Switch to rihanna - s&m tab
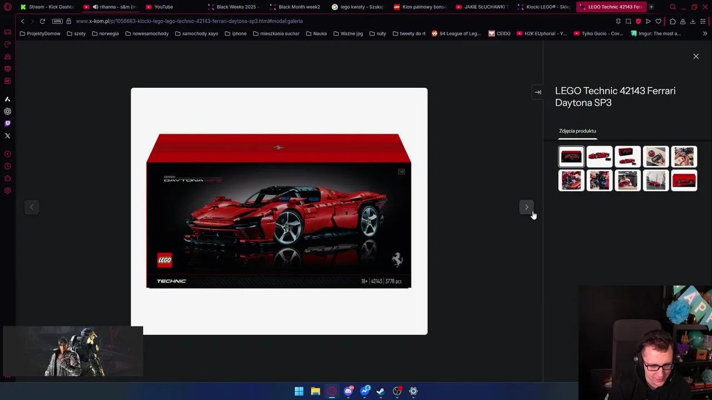The width and height of the screenshot is (712, 400). pyautogui.click(x=110, y=7)
